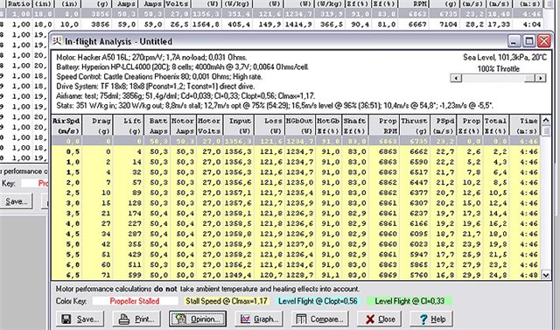Click the Motor Hacker A50 16L description line
Viewport: 560px width, 330px height.
tap(151, 58)
